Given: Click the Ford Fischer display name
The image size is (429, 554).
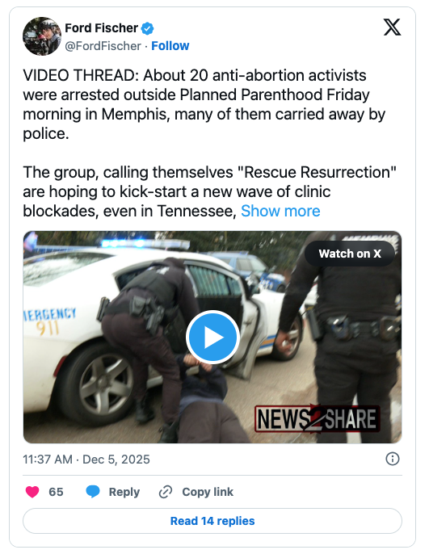Looking at the screenshot, I should tap(101, 28).
